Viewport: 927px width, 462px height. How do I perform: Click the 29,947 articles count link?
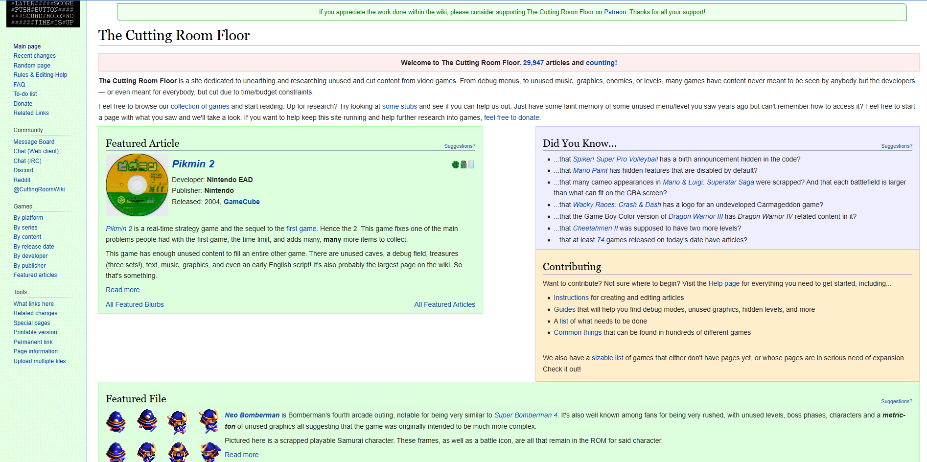[533, 63]
